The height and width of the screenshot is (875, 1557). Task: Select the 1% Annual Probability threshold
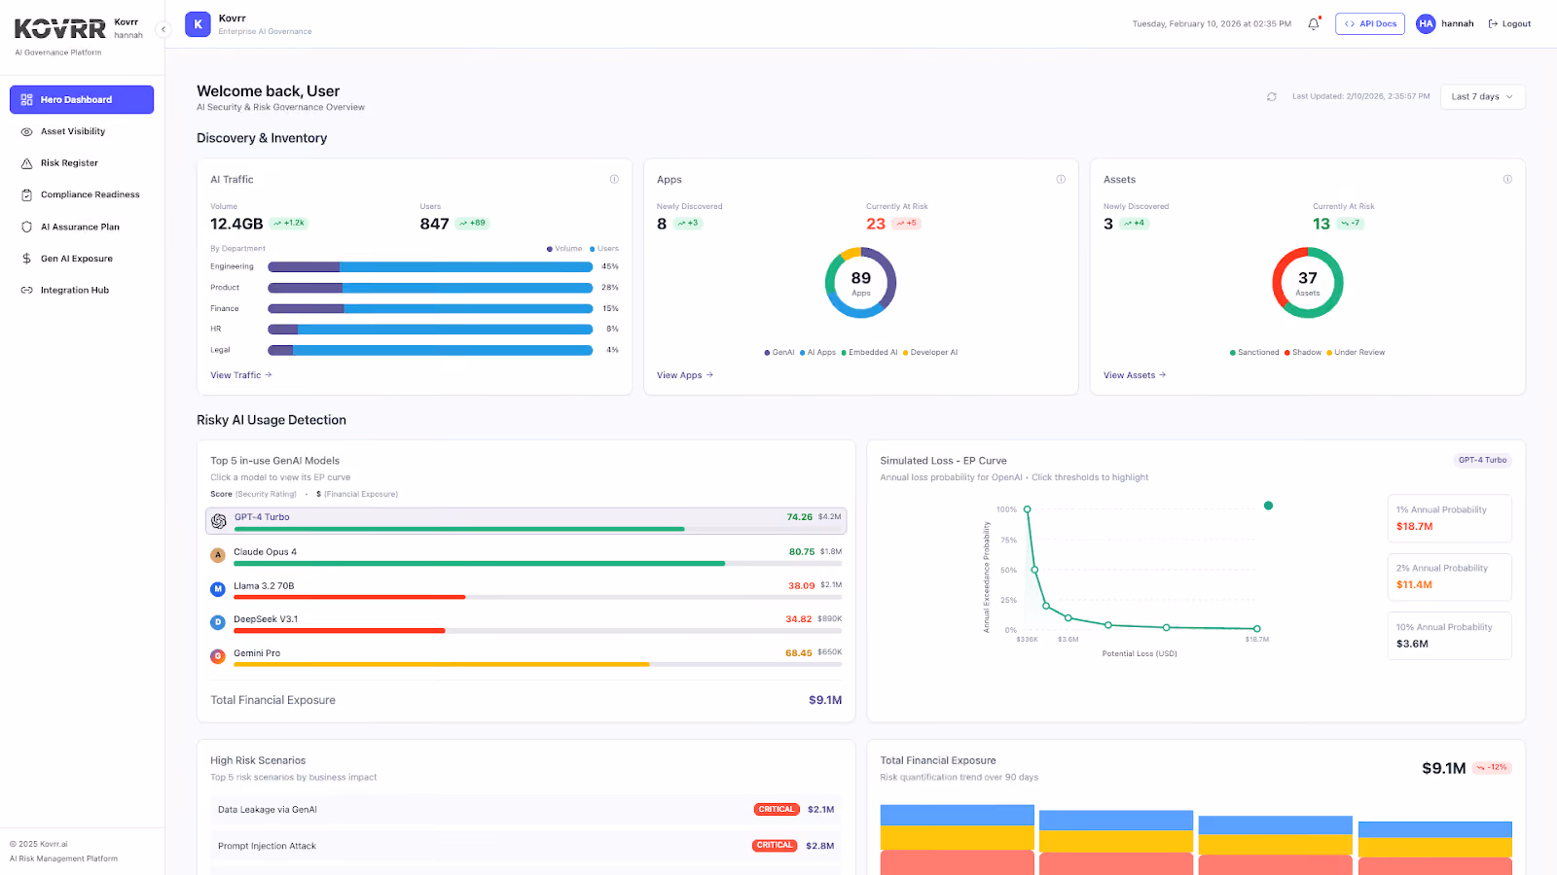pyautogui.click(x=1449, y=518)
